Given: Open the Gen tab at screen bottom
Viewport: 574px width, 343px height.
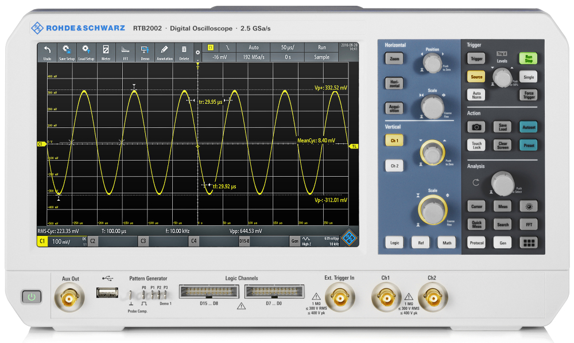Looking at the screenshot, I should (x=294, y=241).
